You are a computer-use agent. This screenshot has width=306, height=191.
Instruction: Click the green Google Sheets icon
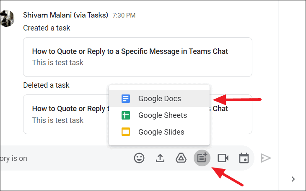126,115
